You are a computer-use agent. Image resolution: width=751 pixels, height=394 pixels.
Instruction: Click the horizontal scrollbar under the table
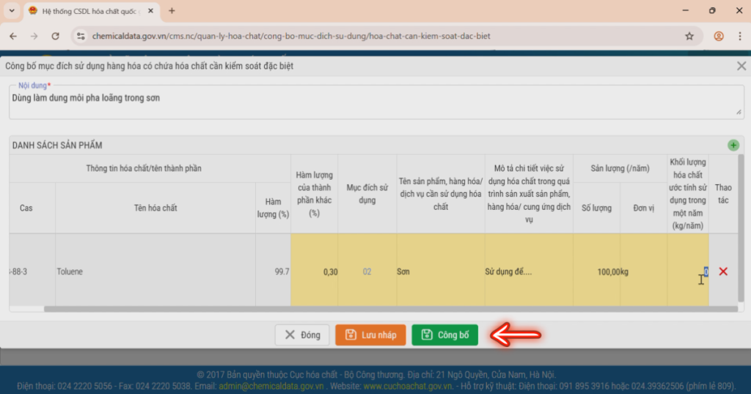(x=390, y=309)
